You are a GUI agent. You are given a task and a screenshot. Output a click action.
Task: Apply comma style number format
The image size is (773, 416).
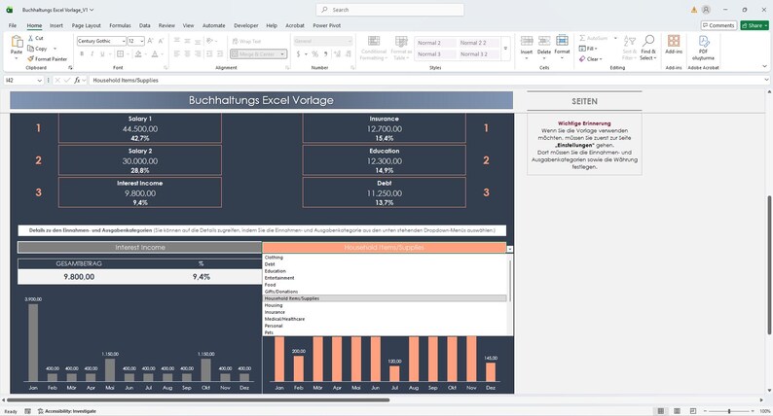point(325,54)
